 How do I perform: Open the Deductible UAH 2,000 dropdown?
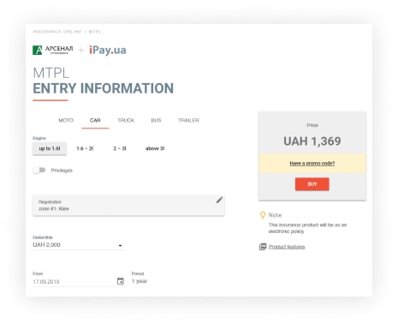(x=79, y=245)
